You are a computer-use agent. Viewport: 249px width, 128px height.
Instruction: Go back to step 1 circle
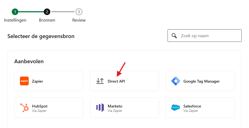(x=15, y=12)
